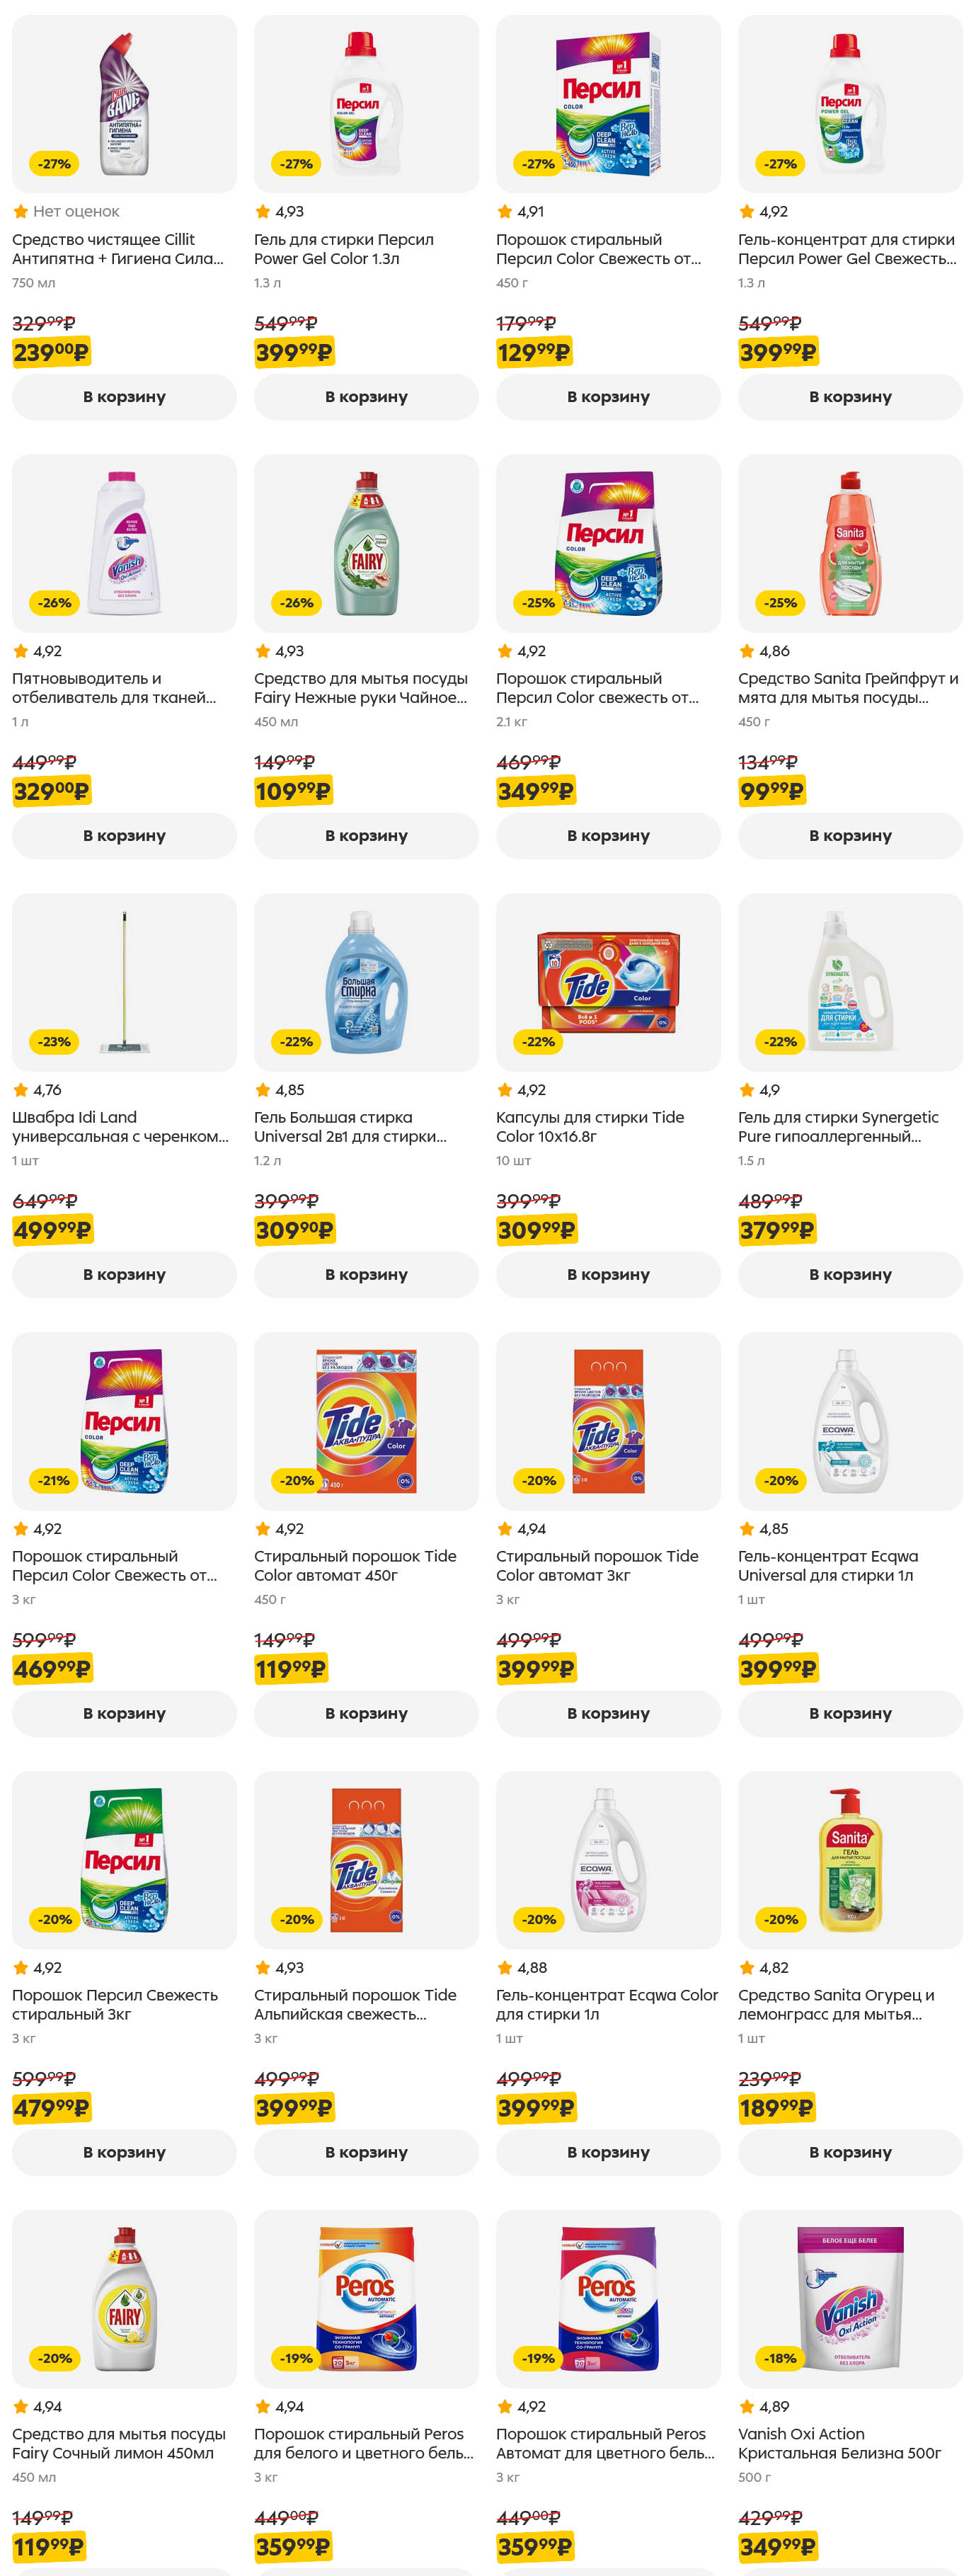Open the Vanish "Пятновыводитель и отбеливатель" product title
This screenshot has width=964, height=2576.
click(114, 688)
